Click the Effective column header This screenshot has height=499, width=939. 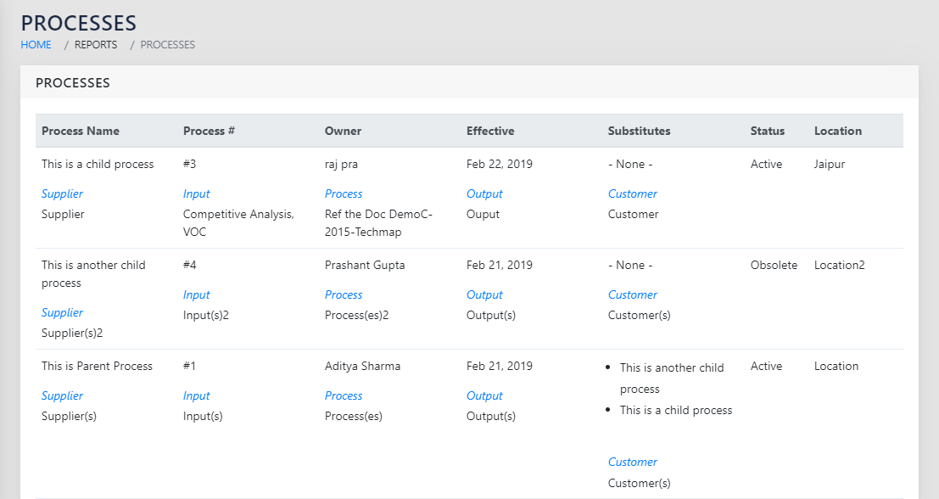[490, 131]
